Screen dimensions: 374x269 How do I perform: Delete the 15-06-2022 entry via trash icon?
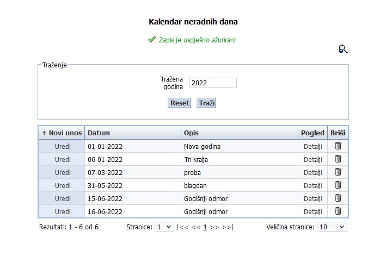pos(338,198)
